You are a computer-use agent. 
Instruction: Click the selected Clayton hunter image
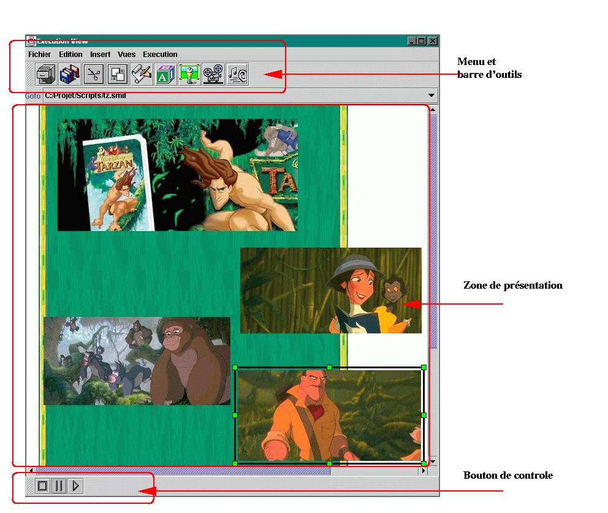(x=329, y=416)
